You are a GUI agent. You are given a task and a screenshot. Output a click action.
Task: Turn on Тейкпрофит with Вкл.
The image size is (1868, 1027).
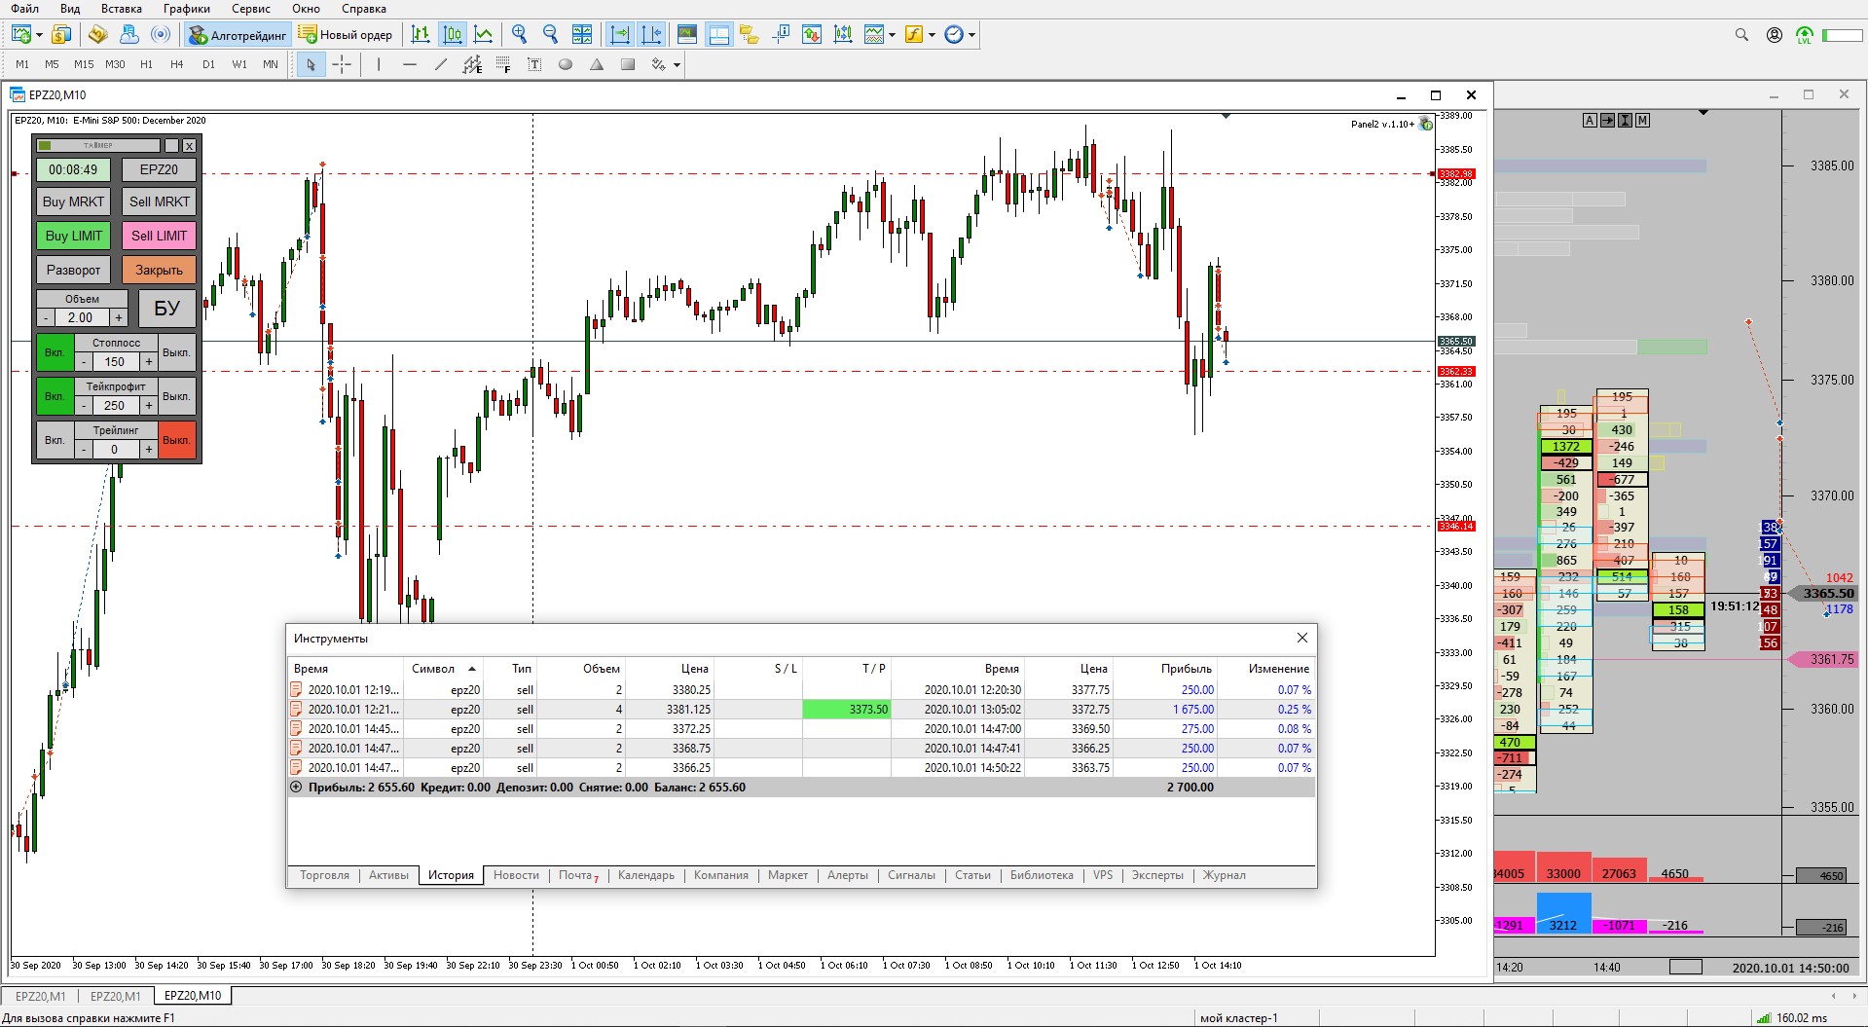[55, 396]
